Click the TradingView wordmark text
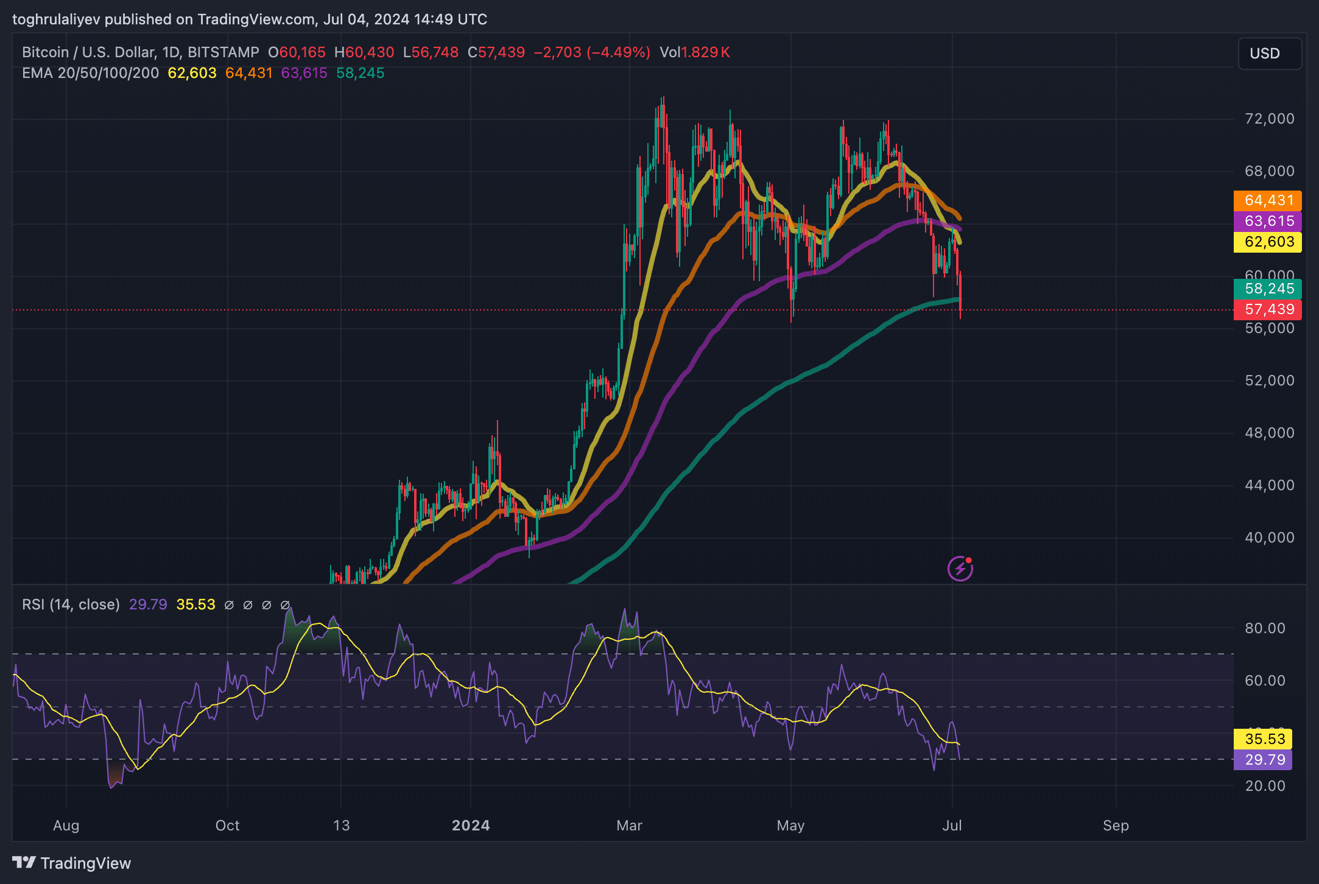 (x=86, y=863)
